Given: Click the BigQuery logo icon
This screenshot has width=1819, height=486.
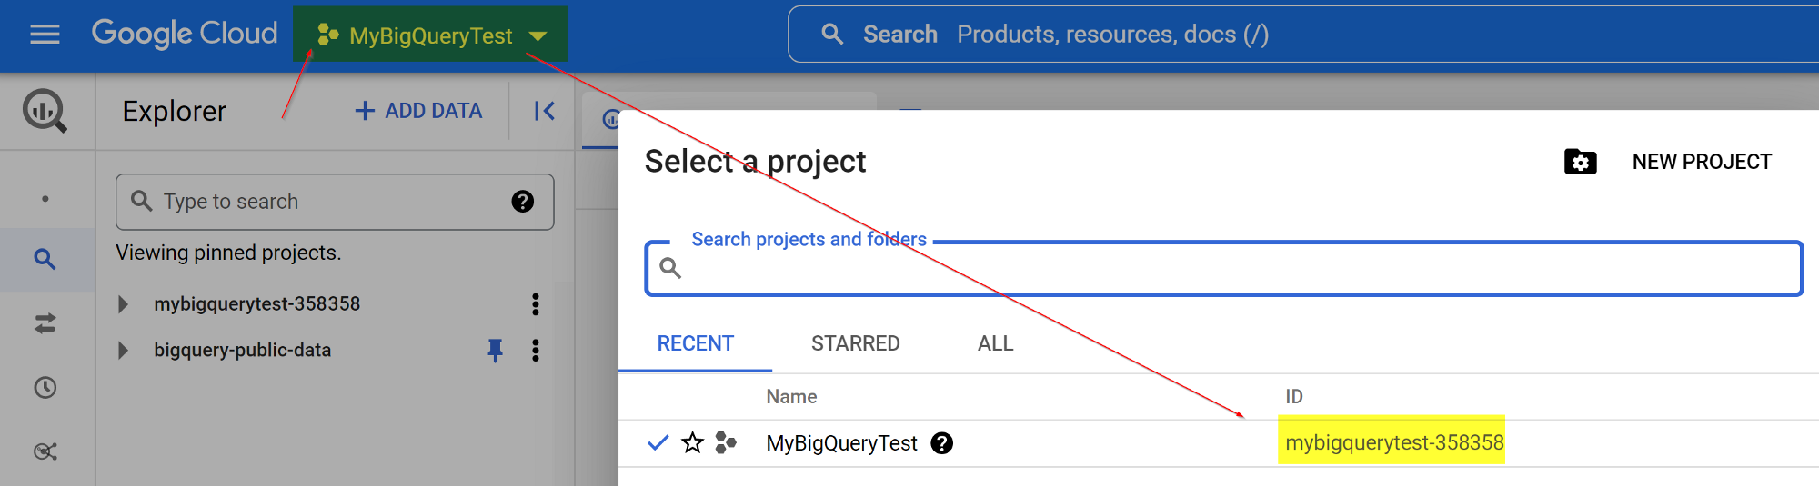Looking at the screenshot, I should tap(45, 111).
